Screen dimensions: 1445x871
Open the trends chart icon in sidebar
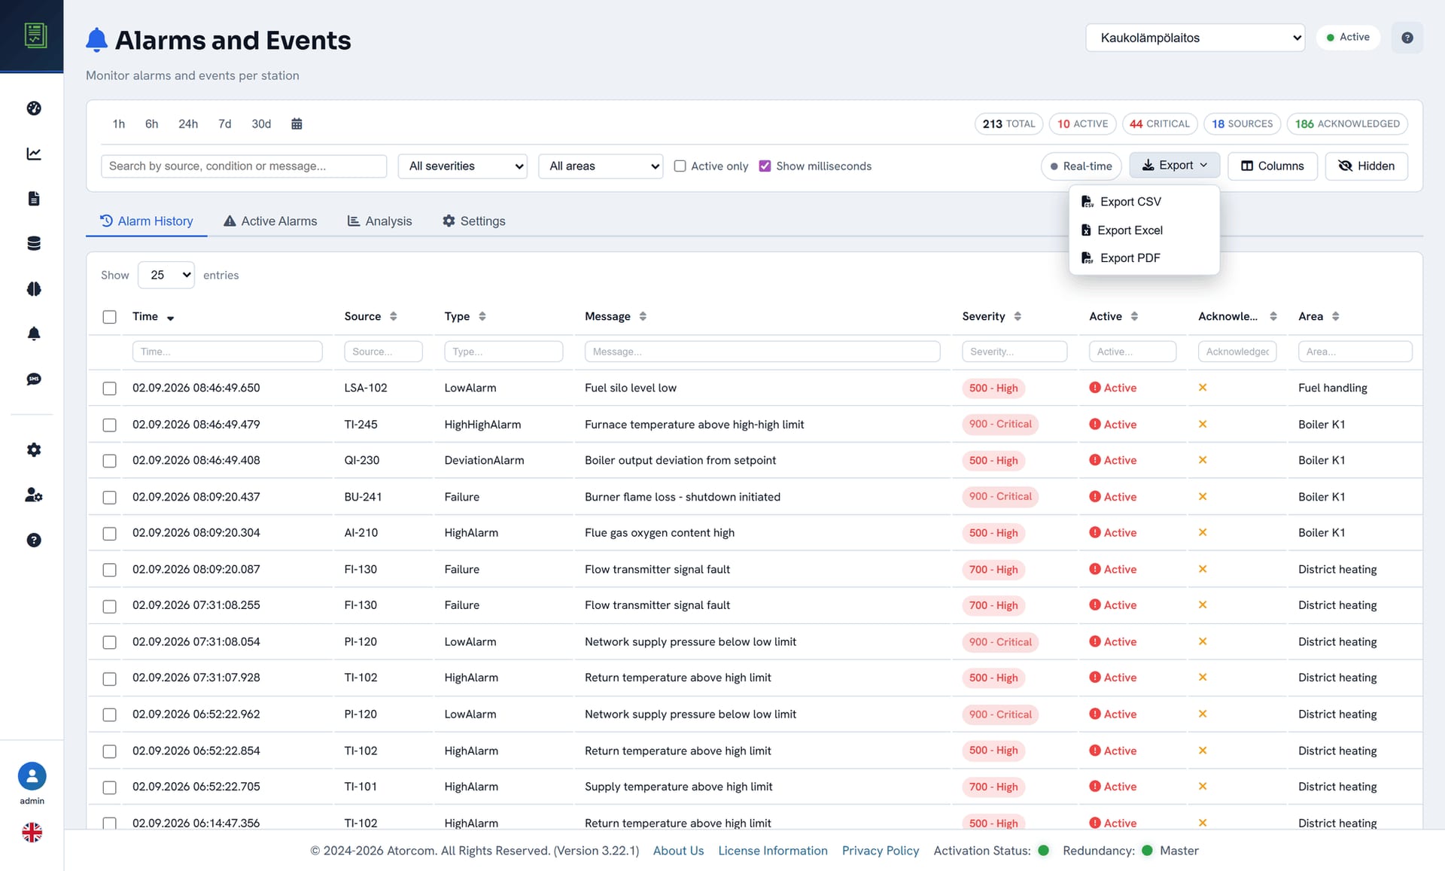[34, 154]
